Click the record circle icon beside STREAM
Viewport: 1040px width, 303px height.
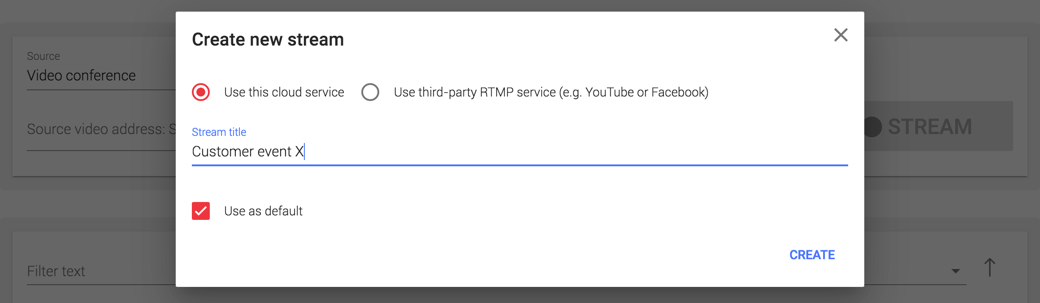tap(873, 127)
